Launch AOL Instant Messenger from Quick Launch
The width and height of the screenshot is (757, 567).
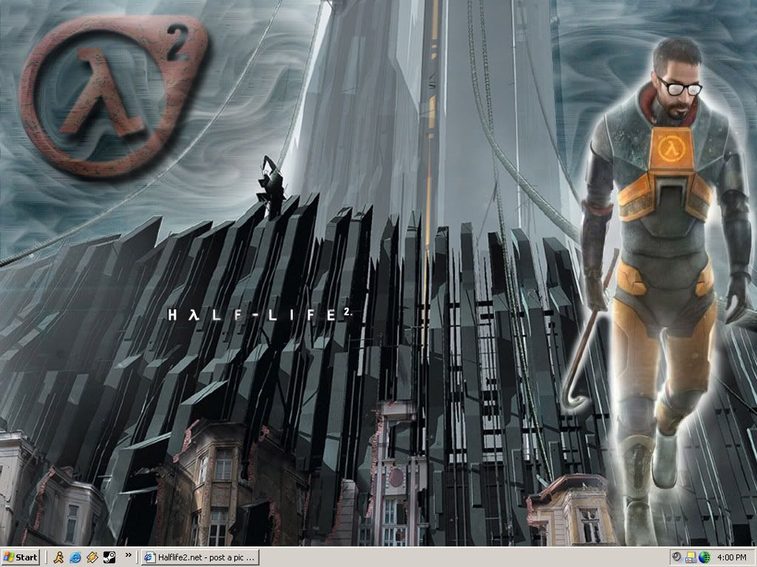[x=59, y=557]
